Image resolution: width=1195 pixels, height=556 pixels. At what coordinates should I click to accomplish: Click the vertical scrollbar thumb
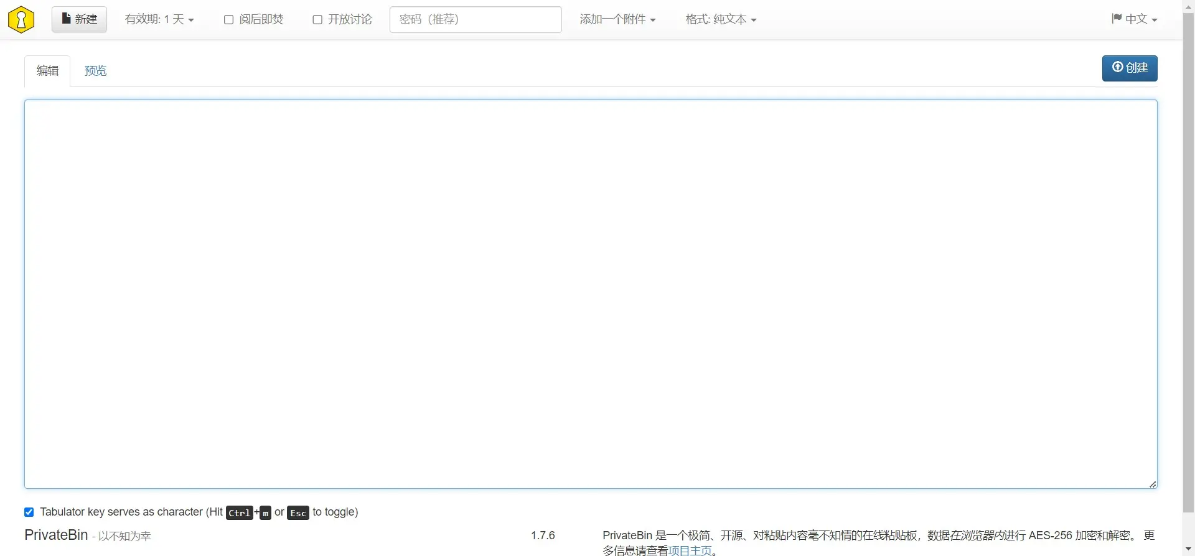(1188, 261)
